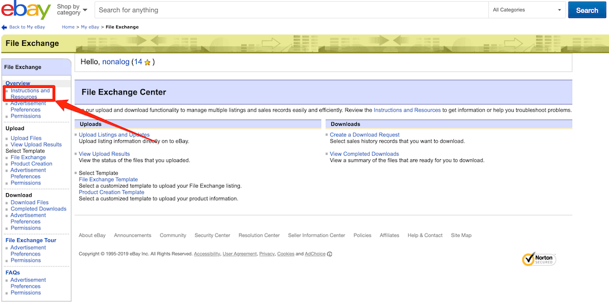Open Site Map footer link

[x=461, y=235]
